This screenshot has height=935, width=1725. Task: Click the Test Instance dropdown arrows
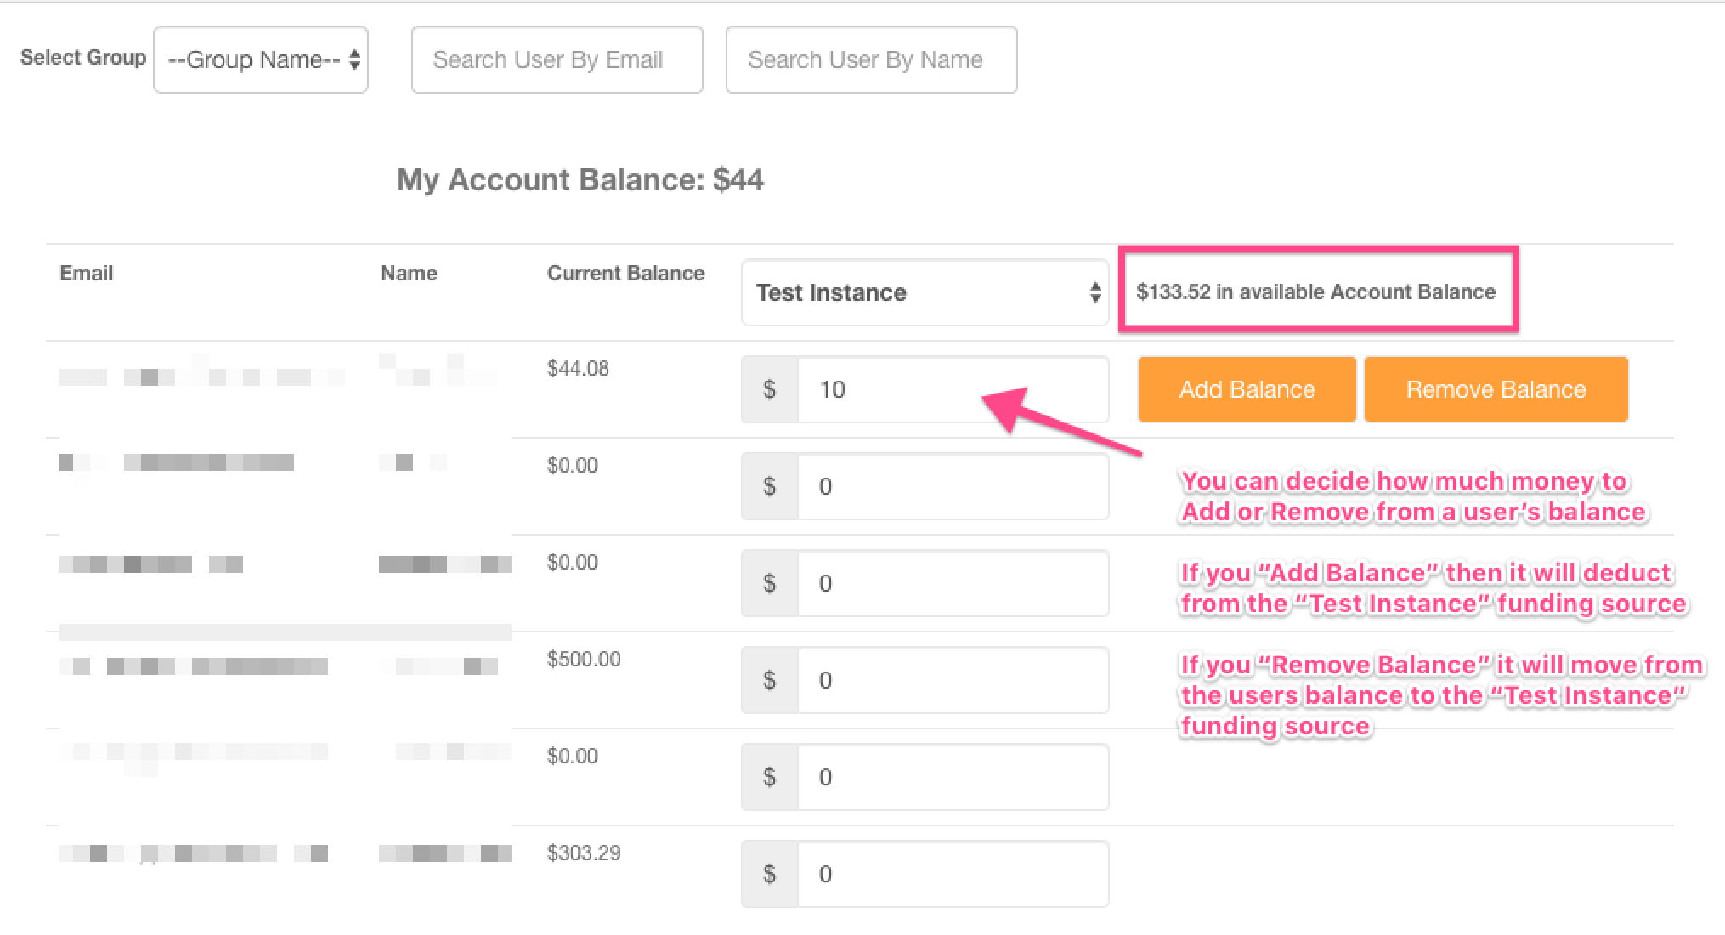coord(1095,292)
